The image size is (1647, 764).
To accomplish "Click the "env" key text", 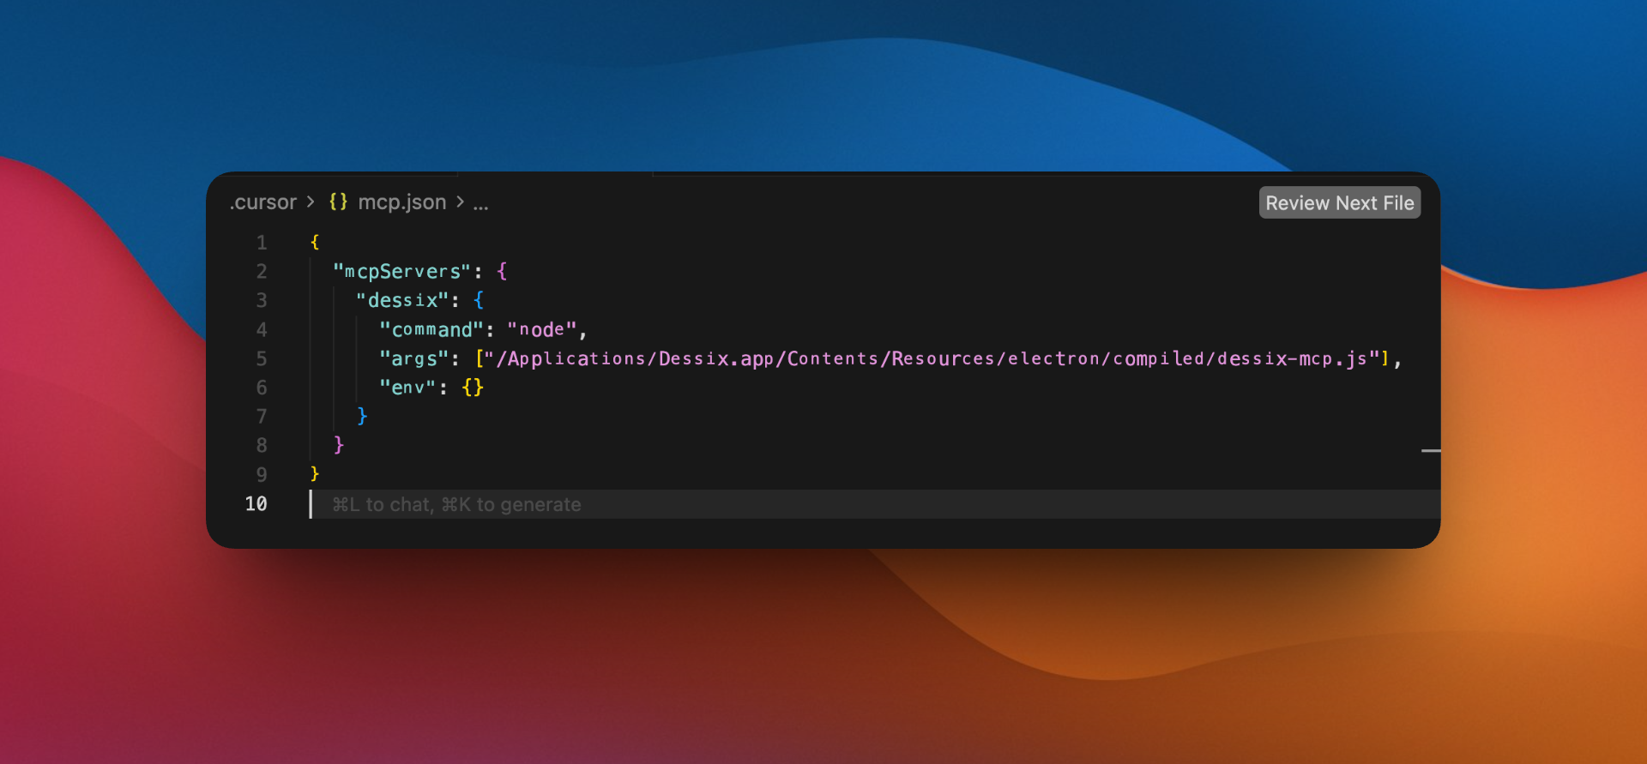I will pos(408,388).
